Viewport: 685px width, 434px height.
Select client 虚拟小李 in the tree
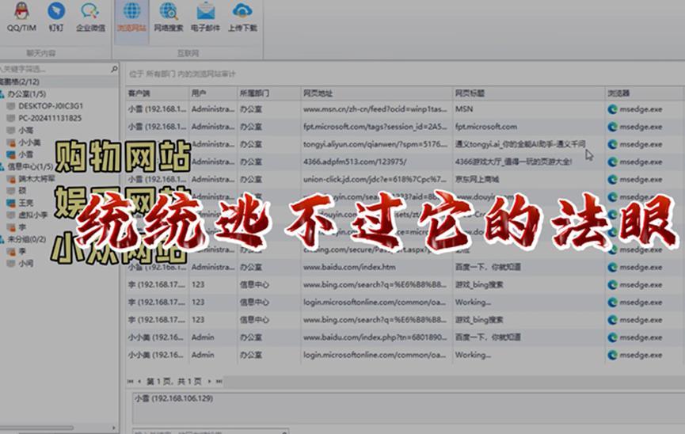(32, 215)
